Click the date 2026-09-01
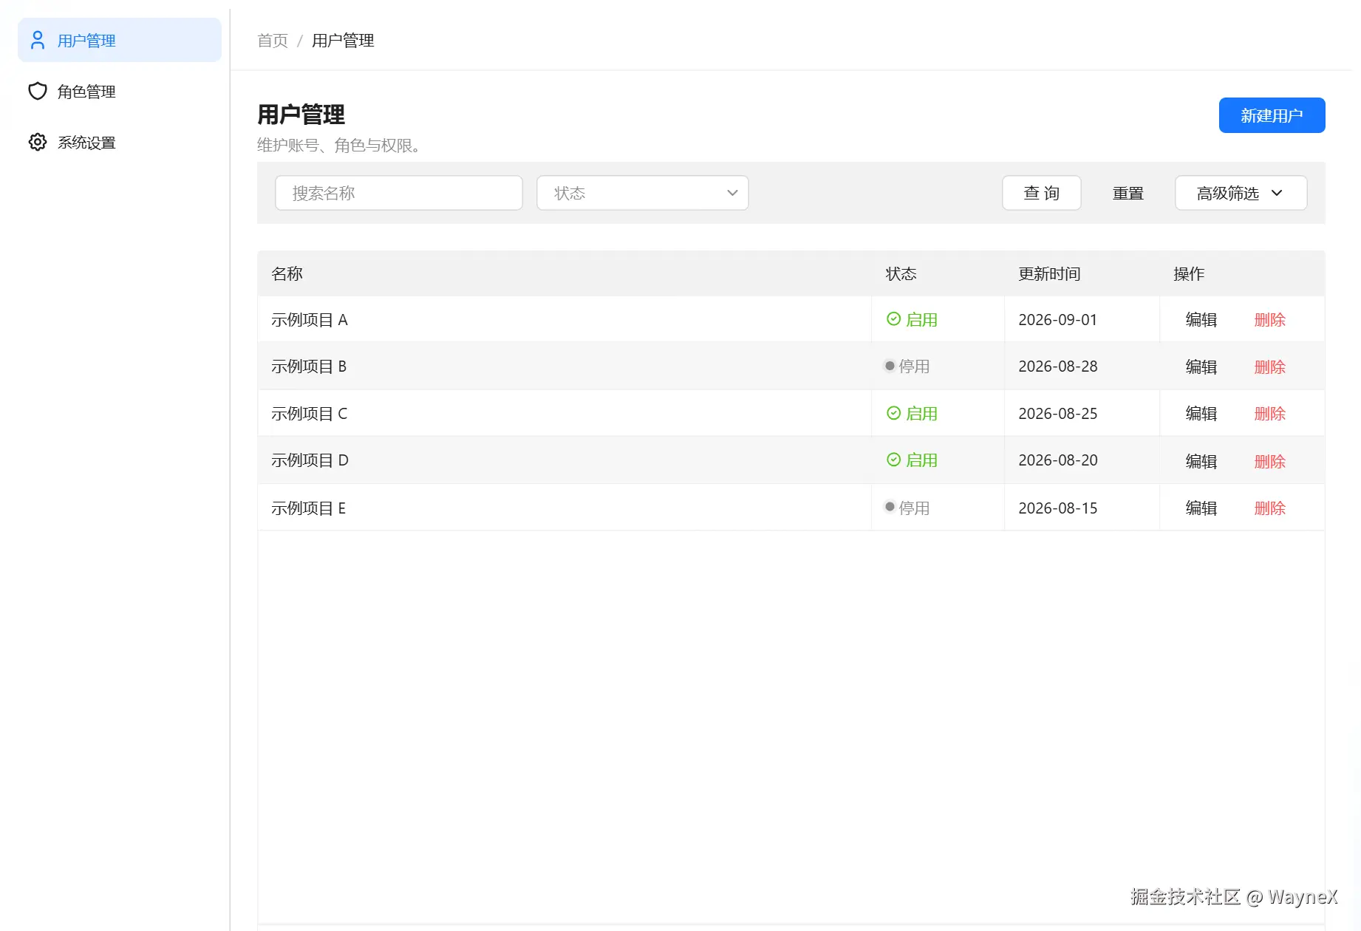1361x931 pixels. click(x=1058, y=319)
